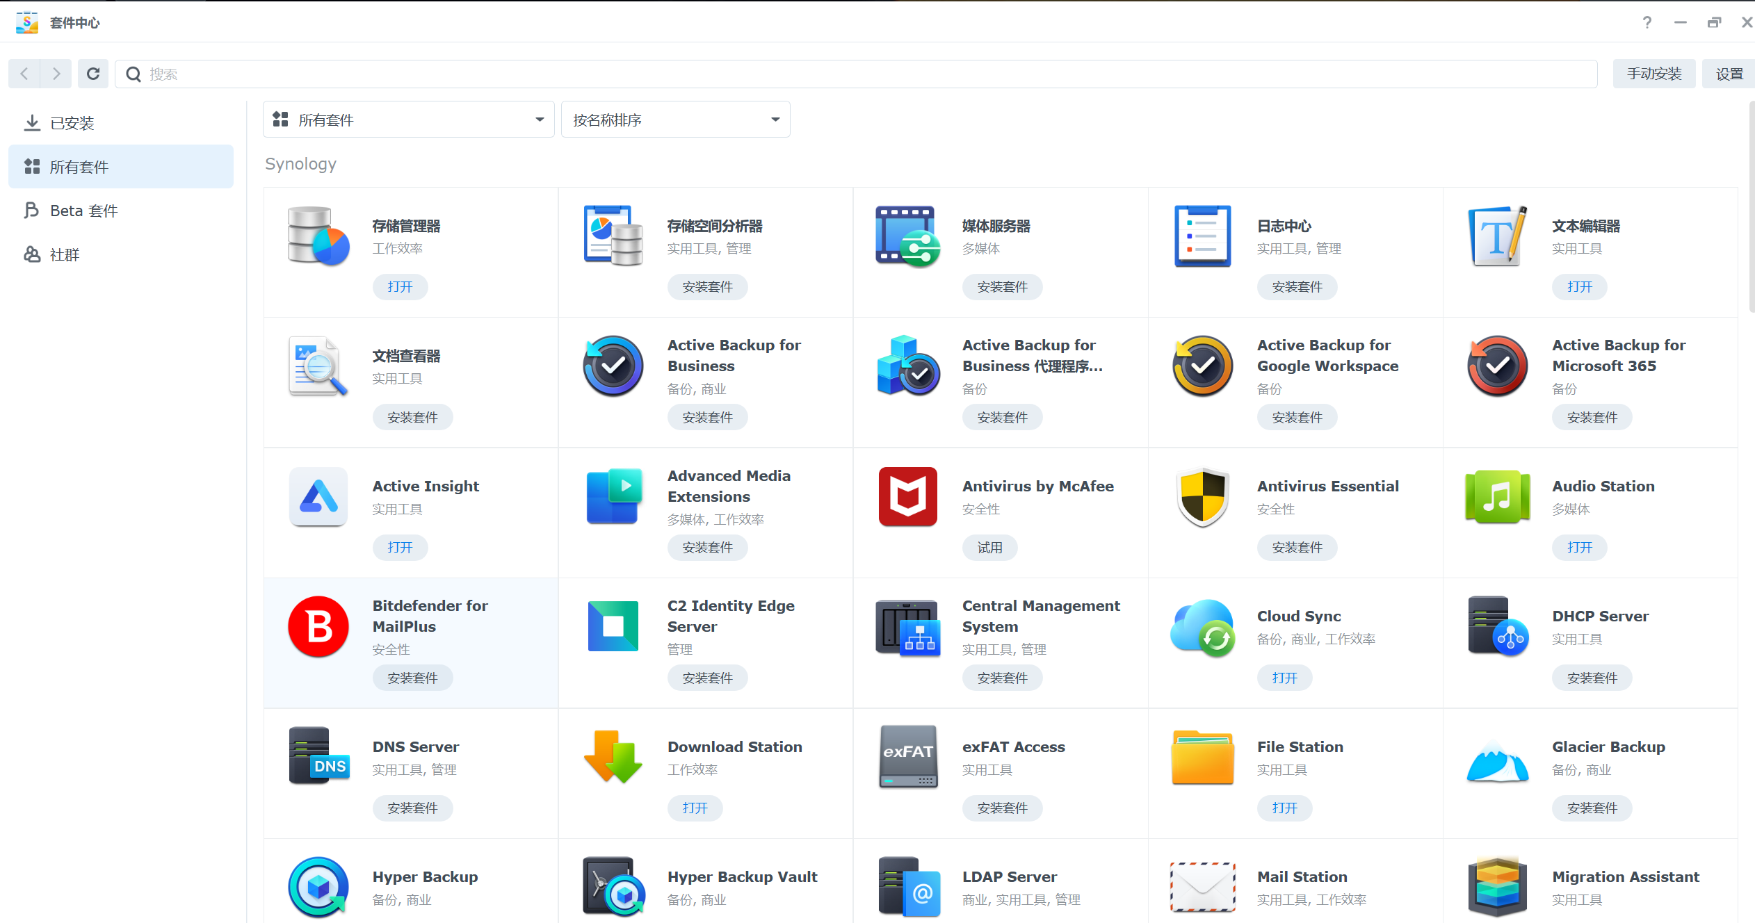1755x923 pixels.
Task: Click into the 搜索 search field
Action: 855,74
